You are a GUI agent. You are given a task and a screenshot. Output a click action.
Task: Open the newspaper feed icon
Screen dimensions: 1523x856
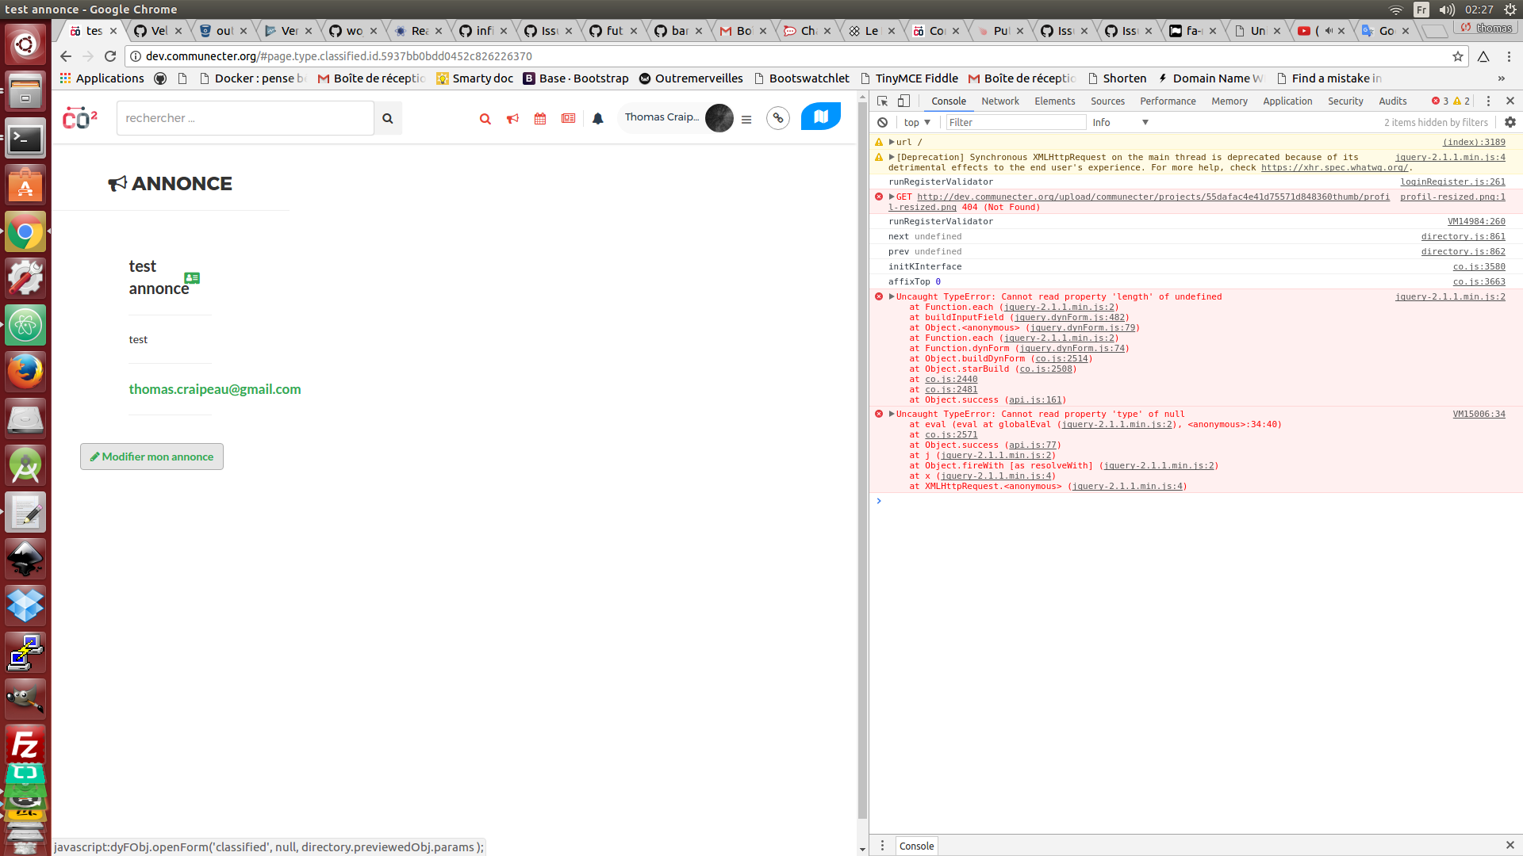tap(569, 118)
